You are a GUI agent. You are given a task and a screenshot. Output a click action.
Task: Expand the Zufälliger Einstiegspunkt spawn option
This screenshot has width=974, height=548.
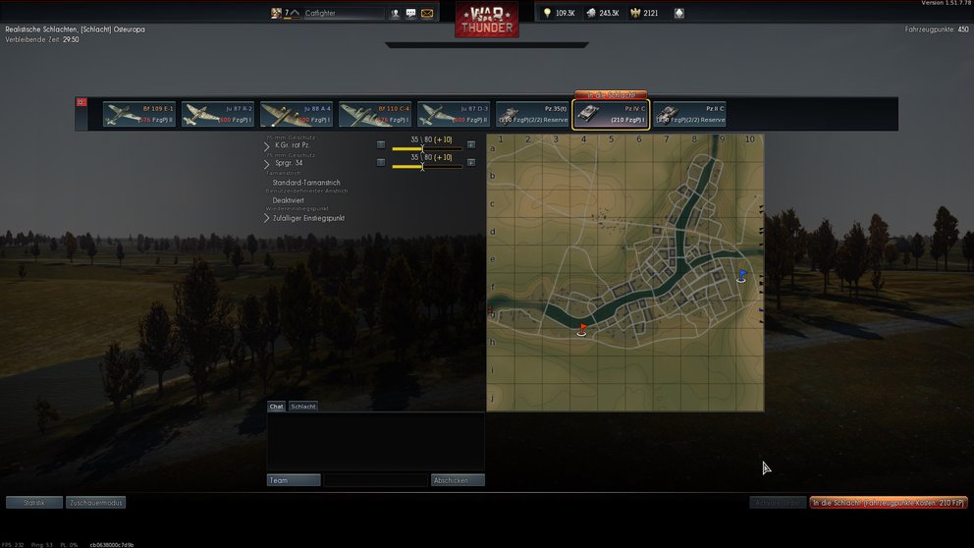[x=267, y=219]
